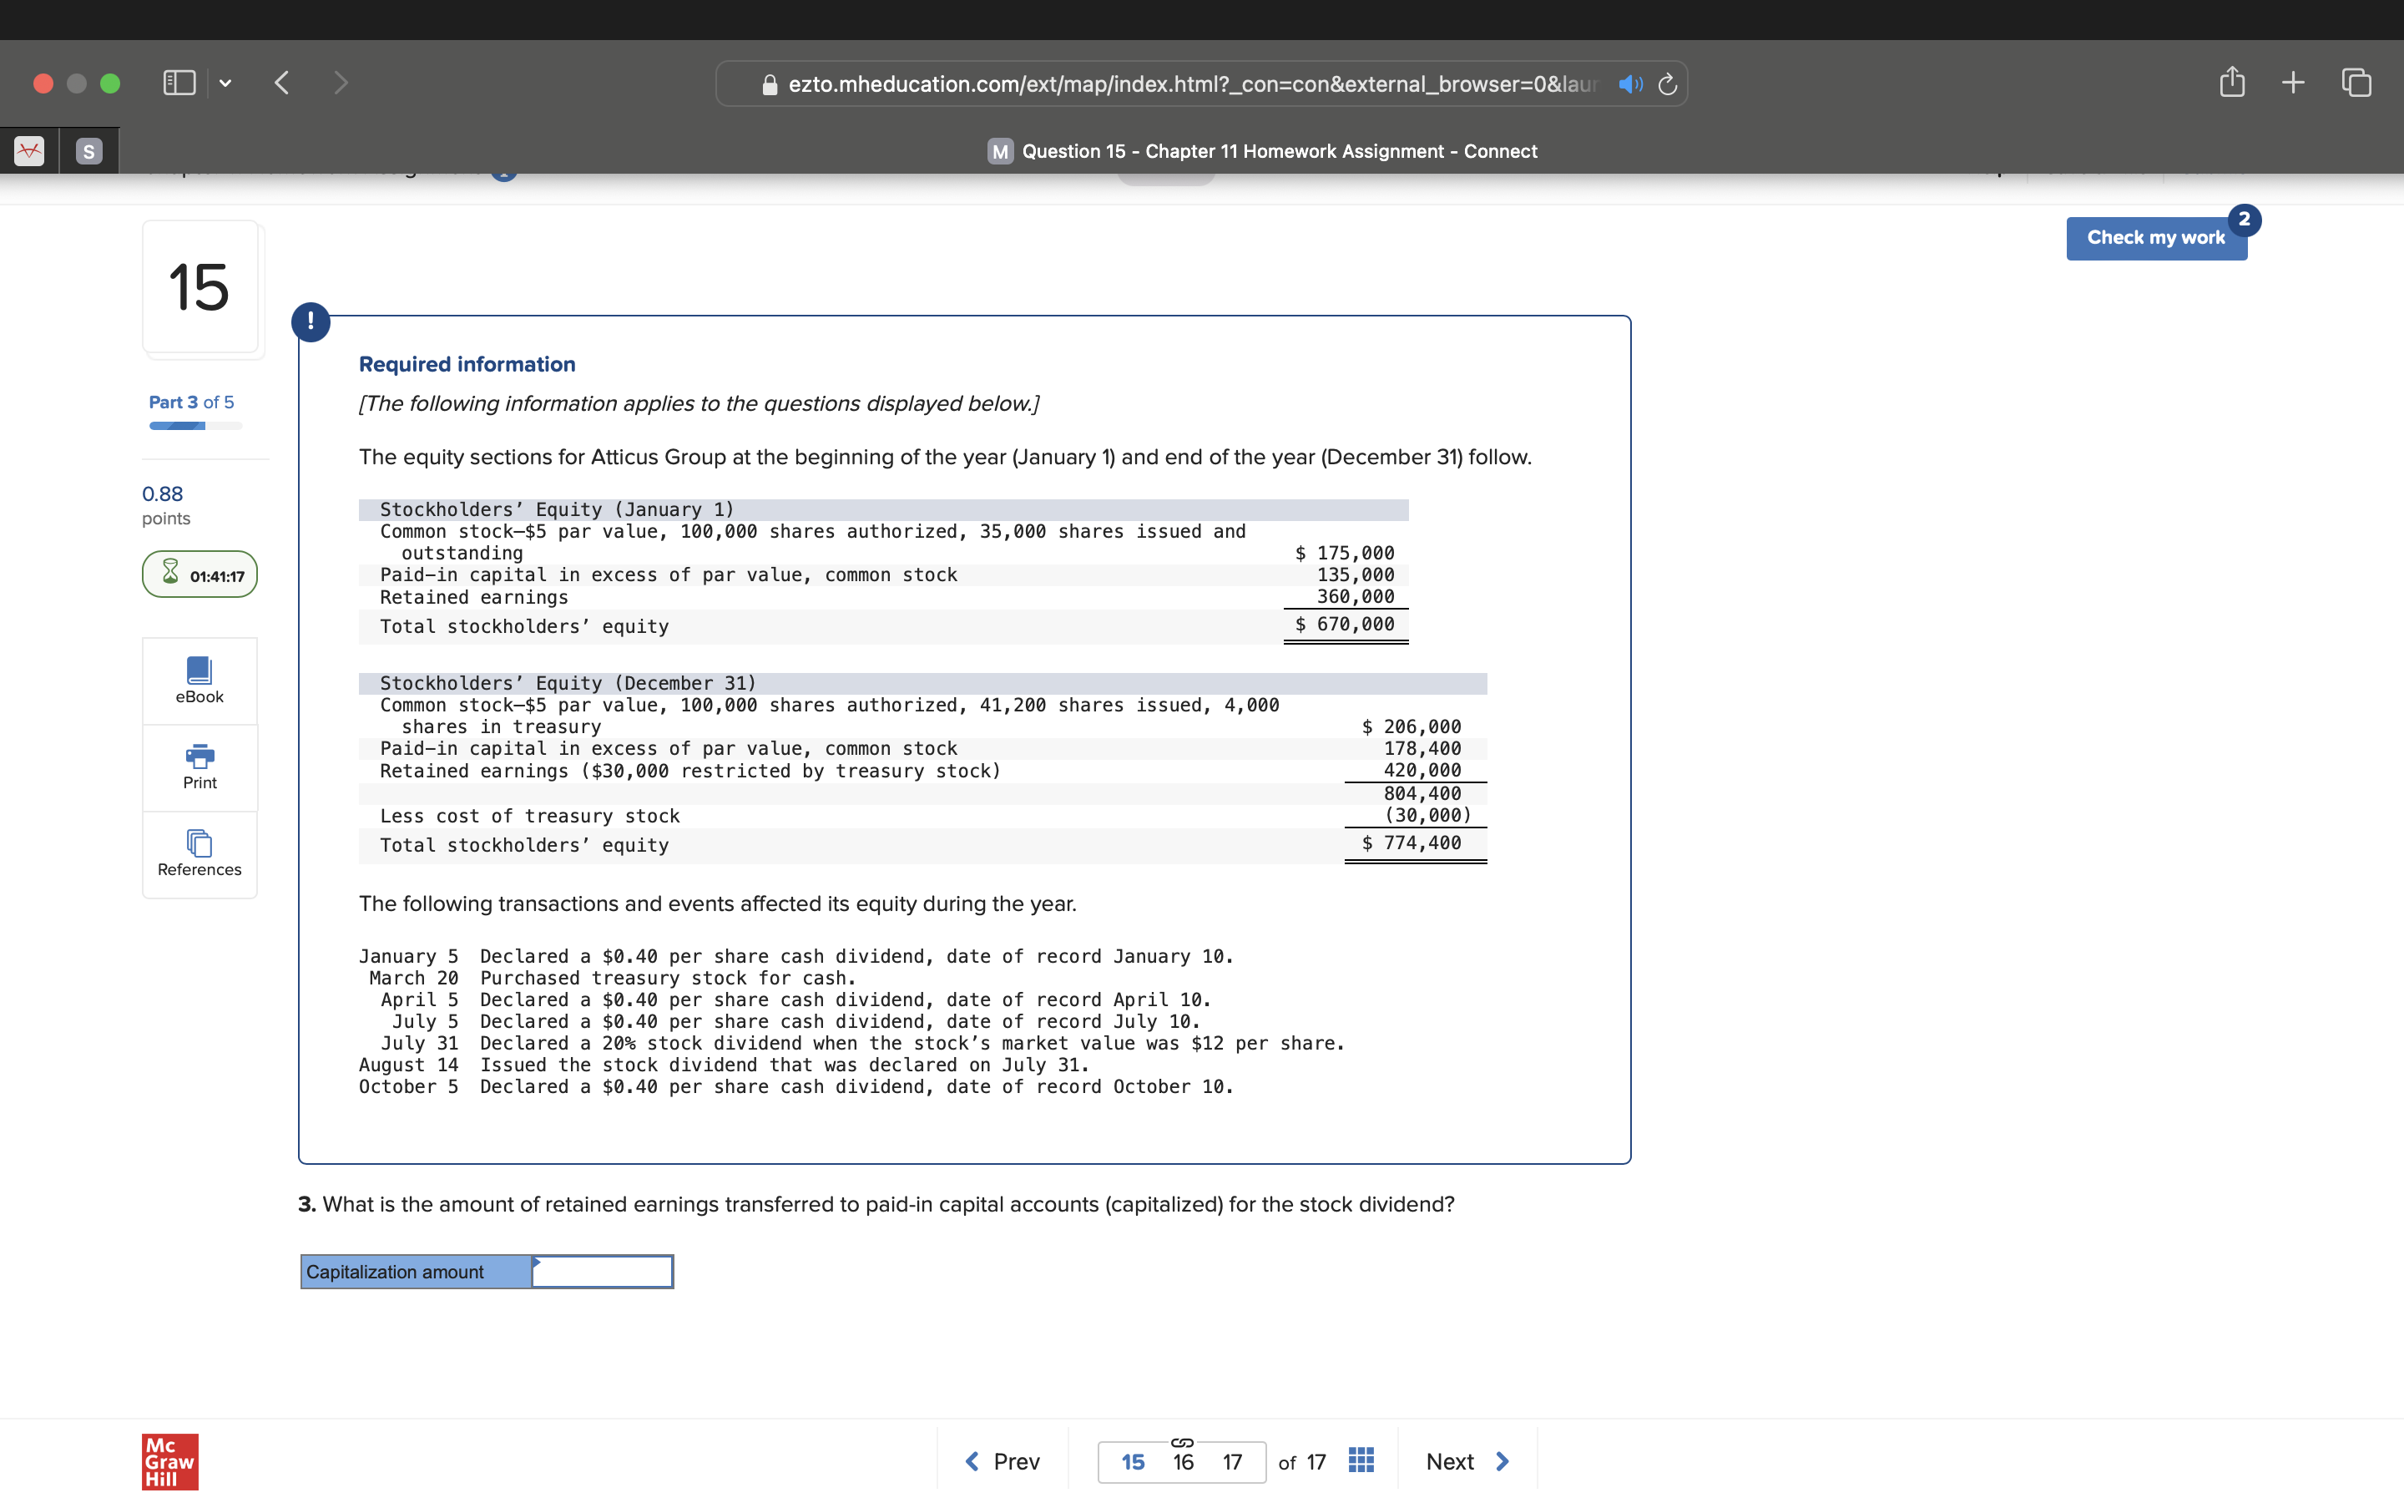
Task: Open a new tab with plus icon
Action: pos(2293,83)
